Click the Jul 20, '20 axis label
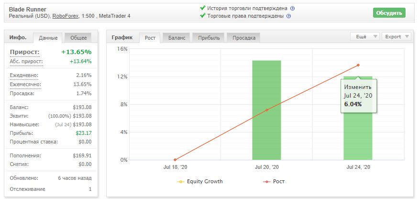This screenshot has height=199, width=418. [266, 167]
